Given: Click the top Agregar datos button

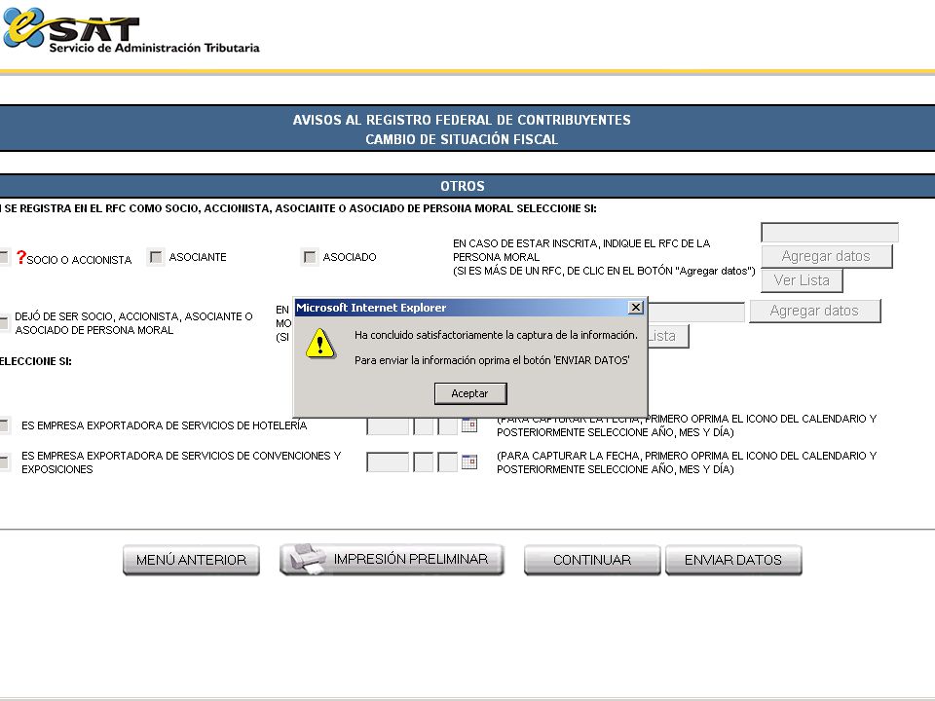Looking at the screenshot, I should pyautogui.click(x=827, y=256).
